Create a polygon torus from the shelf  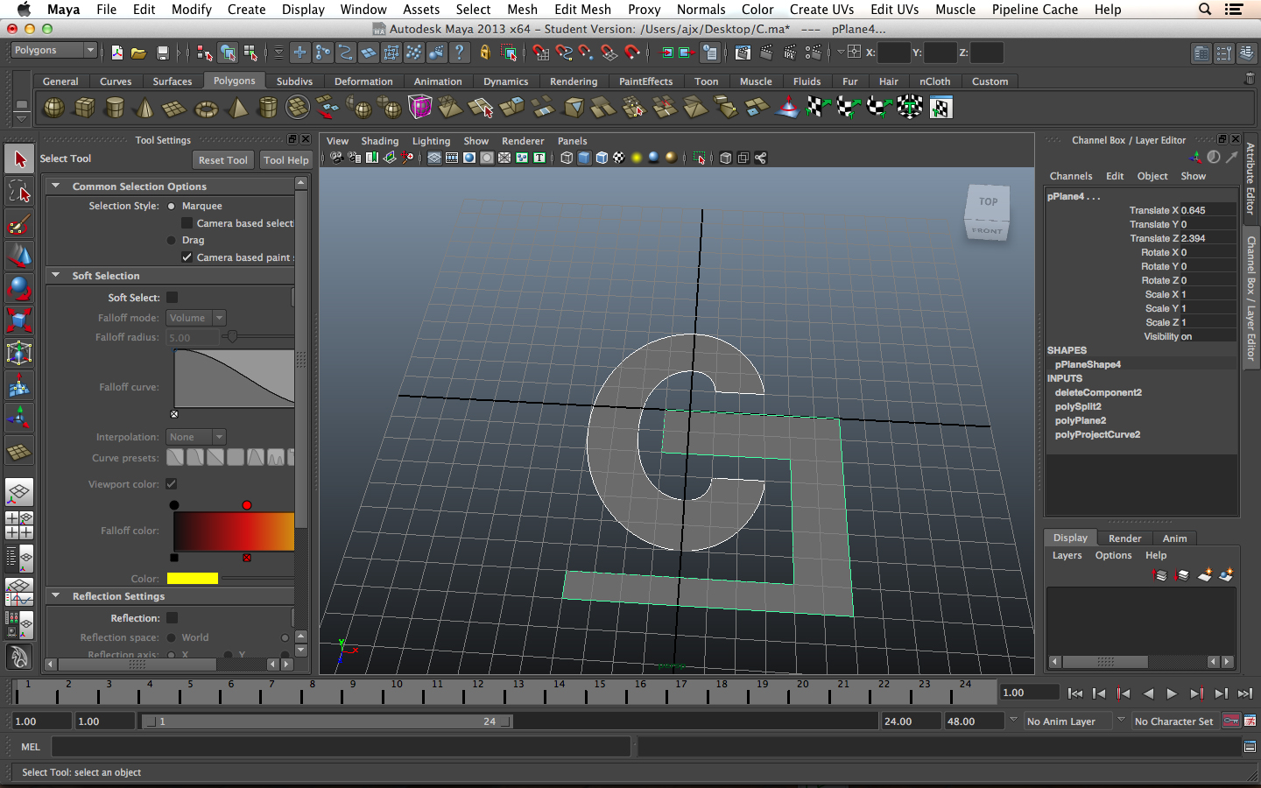[x=206, y=109]
